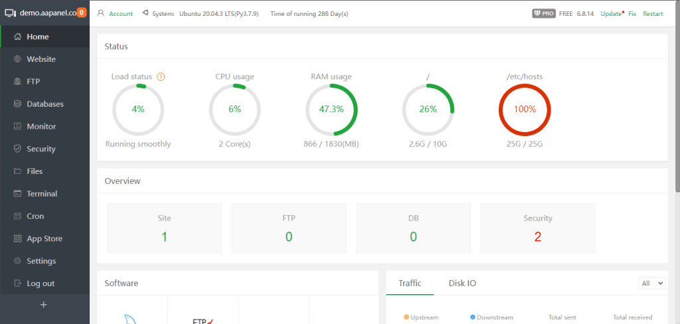The height and width of the screenshot is (324, 680).
Task: Click the /etc/hosts 100% red gauge
Action: pos(525,110)
